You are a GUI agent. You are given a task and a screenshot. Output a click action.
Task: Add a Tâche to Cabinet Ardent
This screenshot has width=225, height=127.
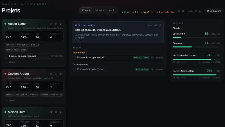point(10,101)
